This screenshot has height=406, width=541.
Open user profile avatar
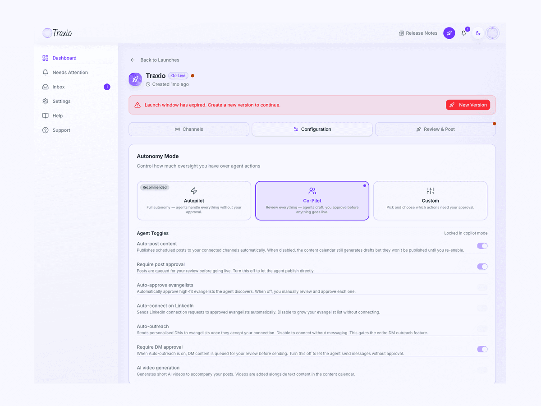[492, 33]
